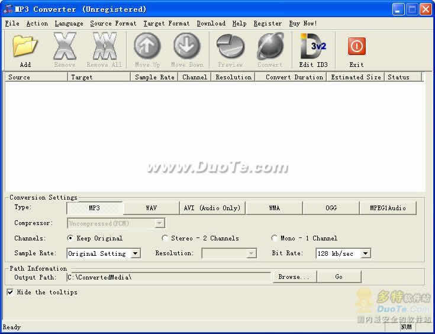Click the Convert globe icon
435x334 pixels.
point(270,46)
